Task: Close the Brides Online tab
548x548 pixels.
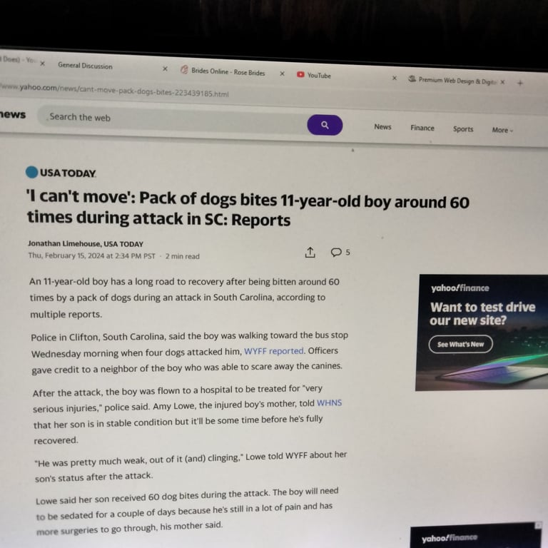Action: pyautogui.click(x=282, y=73)
